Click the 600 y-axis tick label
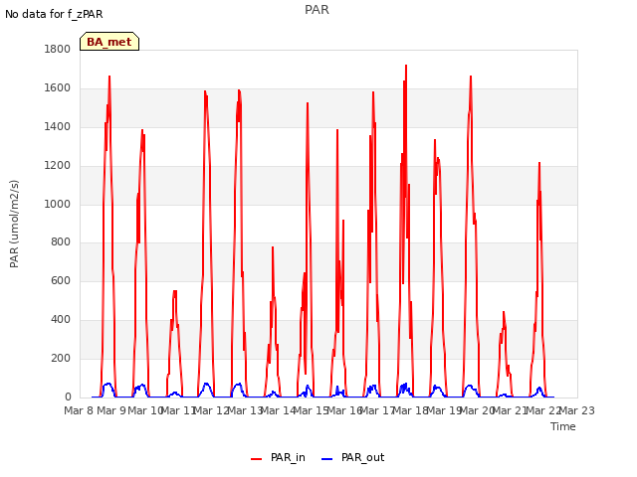Image resolution: width=637 pixels, height=477 pixels. 61,280
